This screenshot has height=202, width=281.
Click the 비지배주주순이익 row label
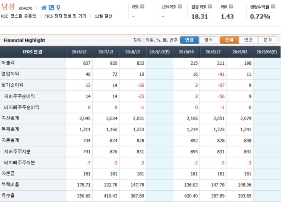coord(22,107)
